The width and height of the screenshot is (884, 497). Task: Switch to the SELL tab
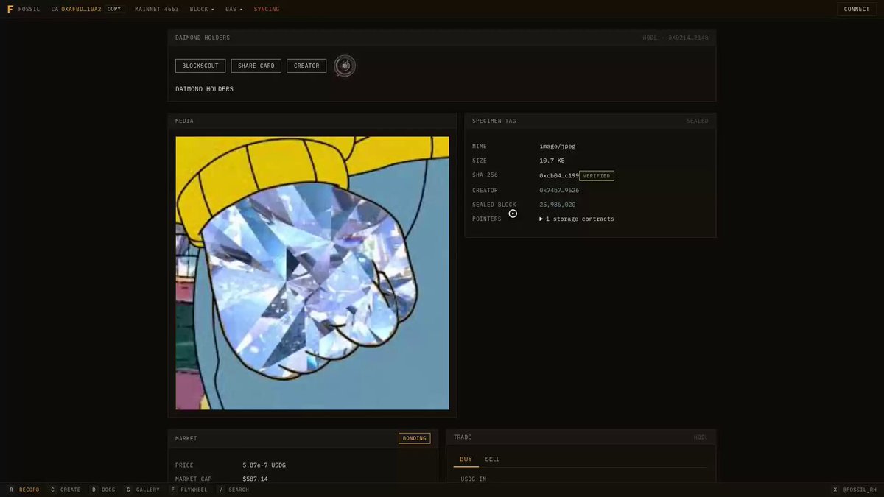click(492, 459)
